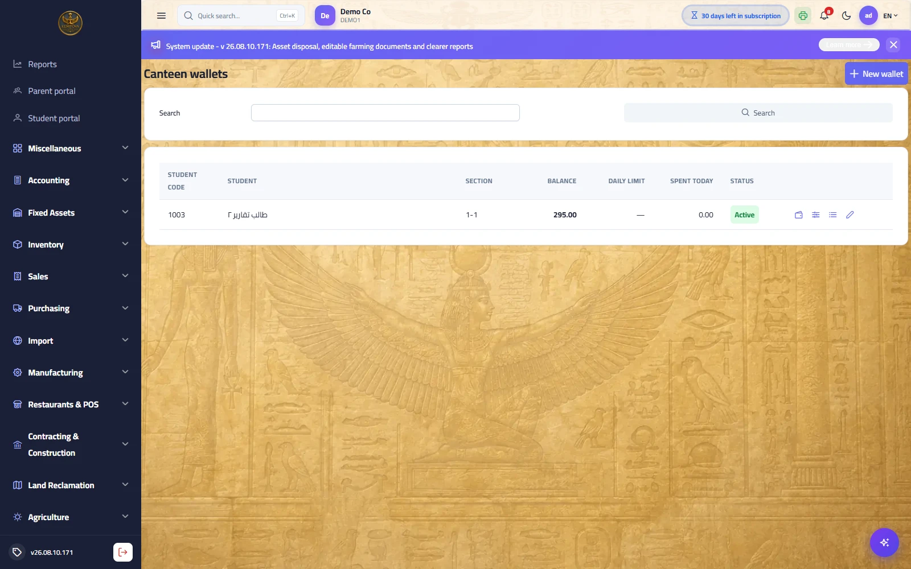Image resolution: width=911 pixels, height=569 pixels.
Task: Edit the wallet for student 1003 with pencil icon
Action: click(850, 215)
